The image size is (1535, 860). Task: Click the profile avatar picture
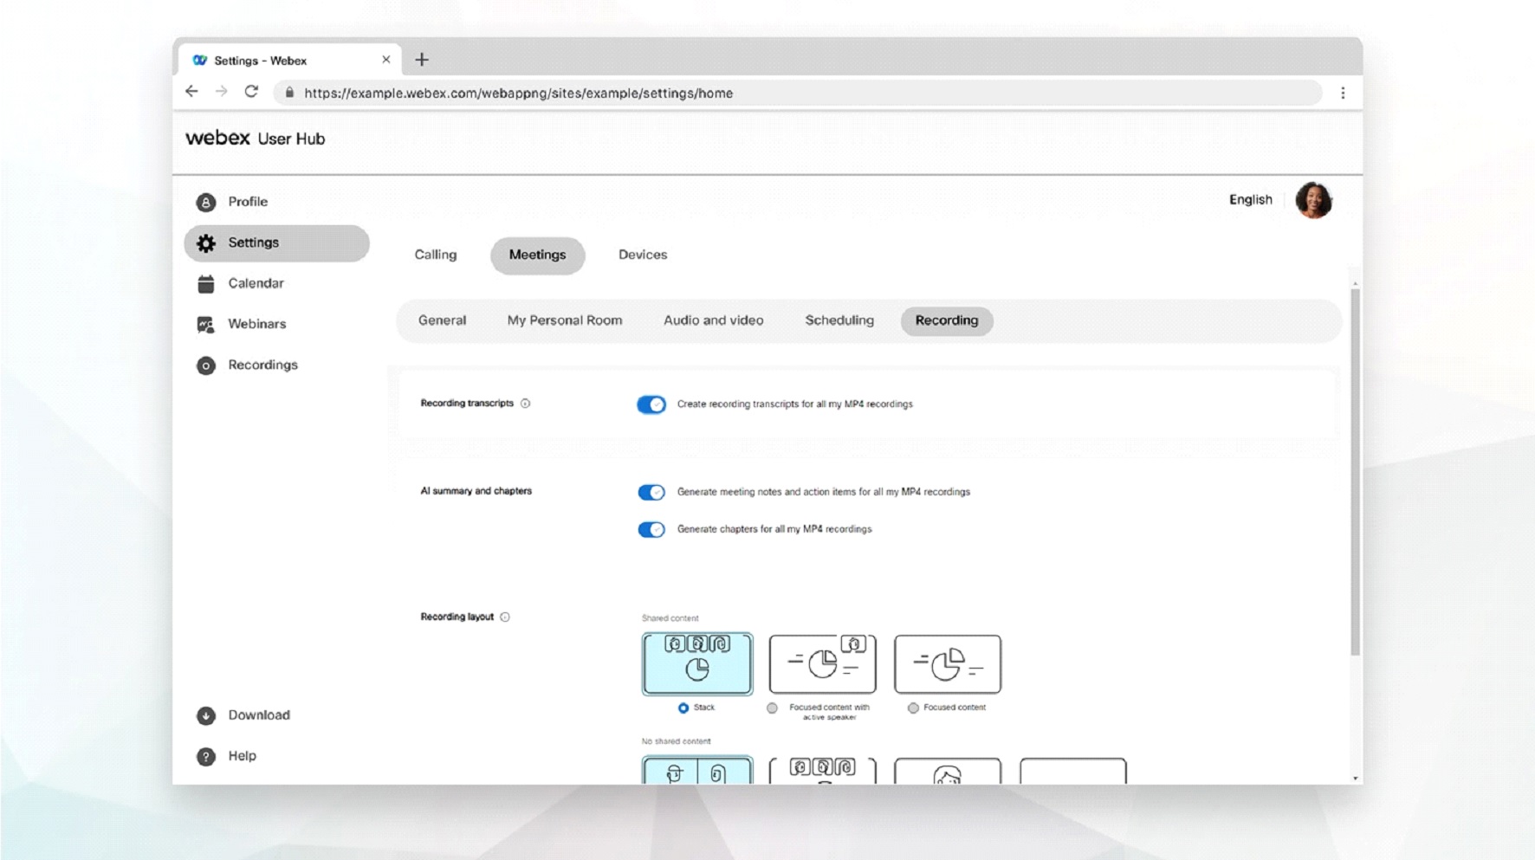(1313, 200)
